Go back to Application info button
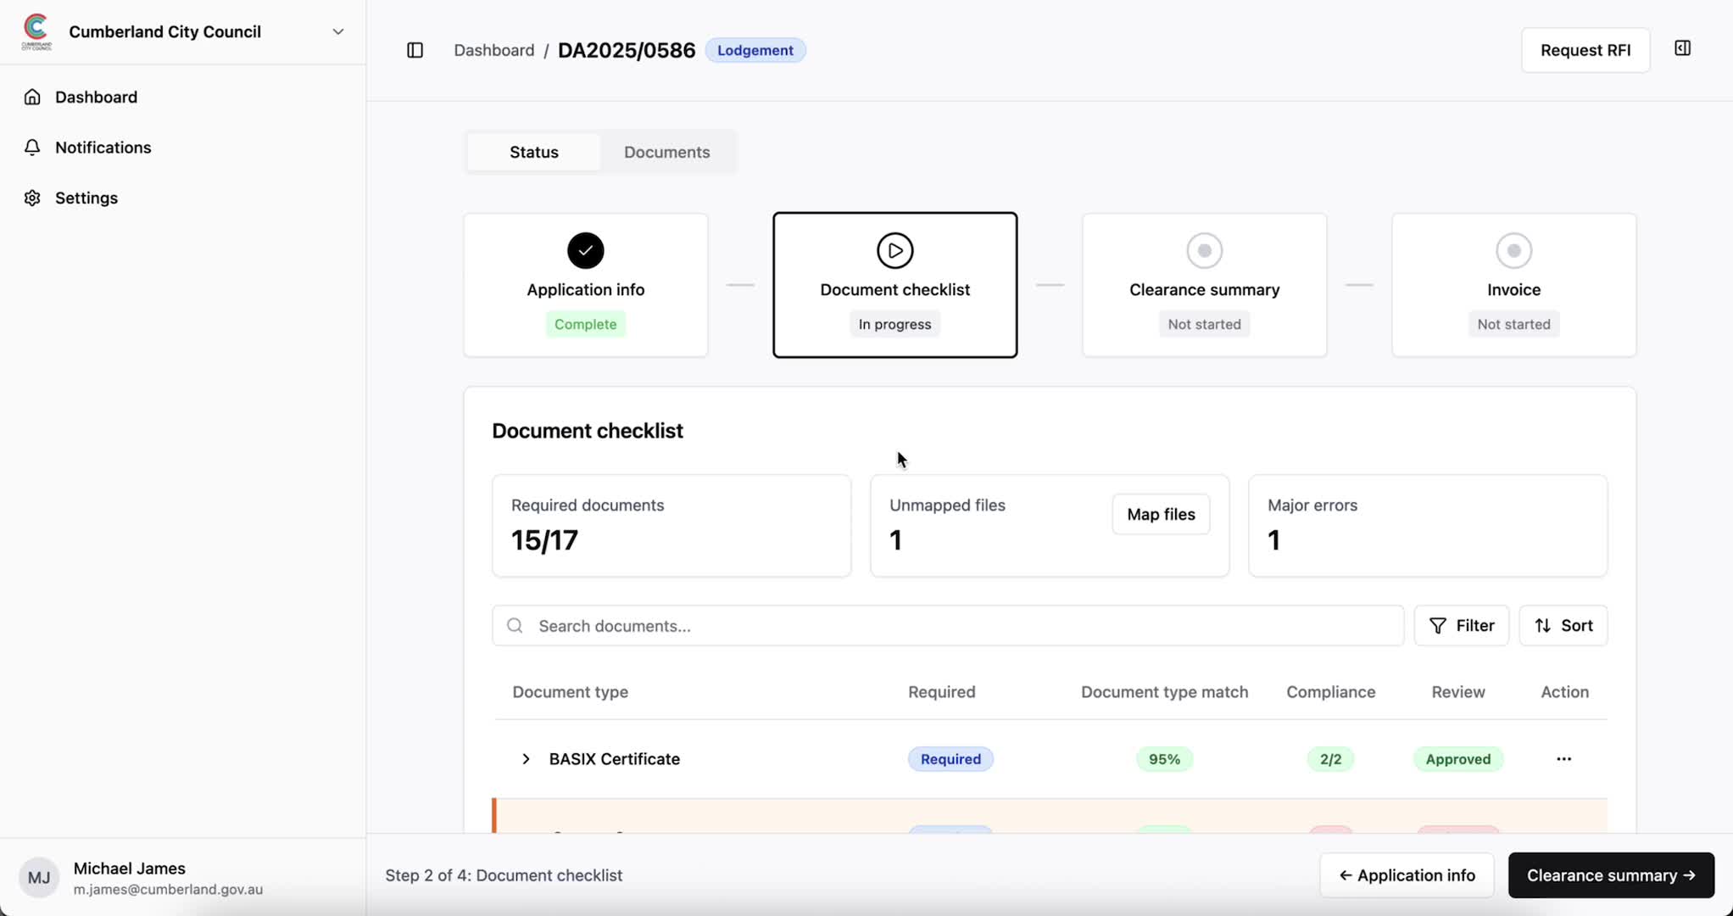Screen dimensions: 1733x916 pos(1407,875)
